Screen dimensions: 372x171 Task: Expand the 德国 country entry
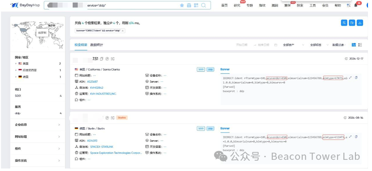pos(16,77)
